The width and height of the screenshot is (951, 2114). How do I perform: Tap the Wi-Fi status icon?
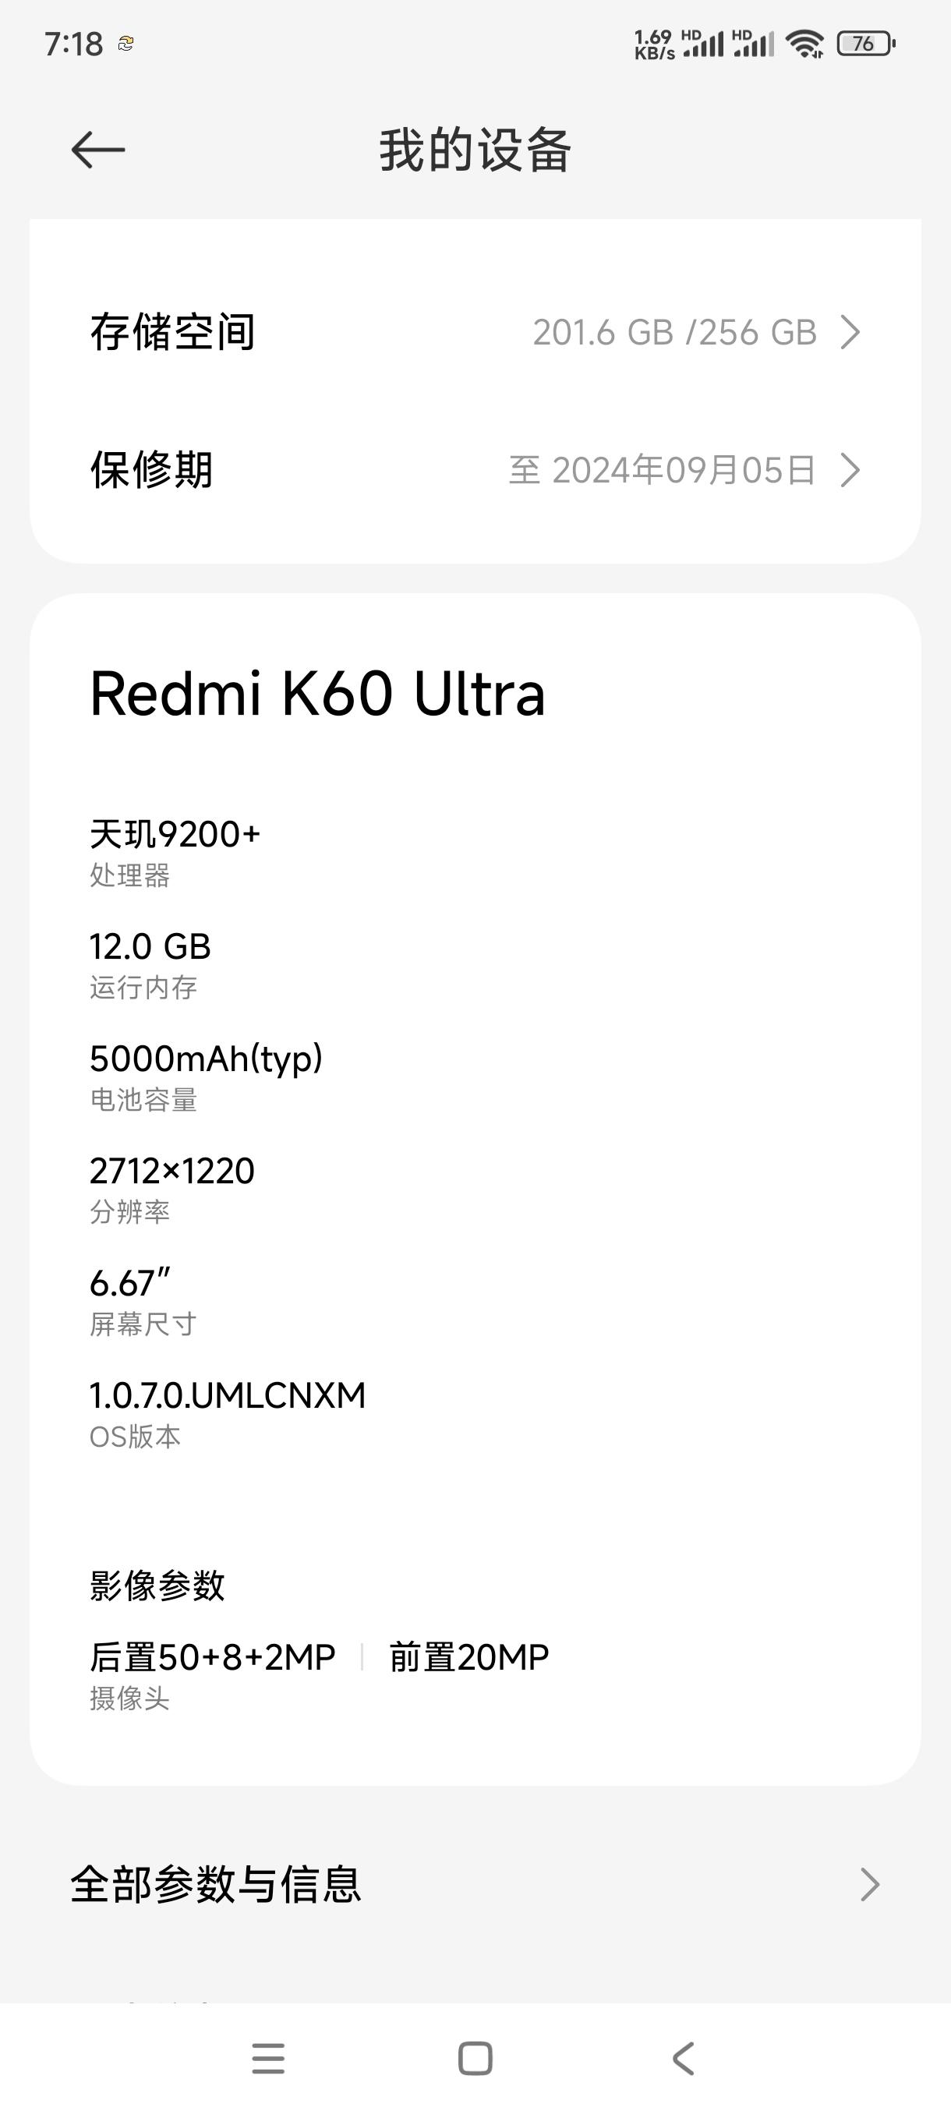tap(804, 44)
